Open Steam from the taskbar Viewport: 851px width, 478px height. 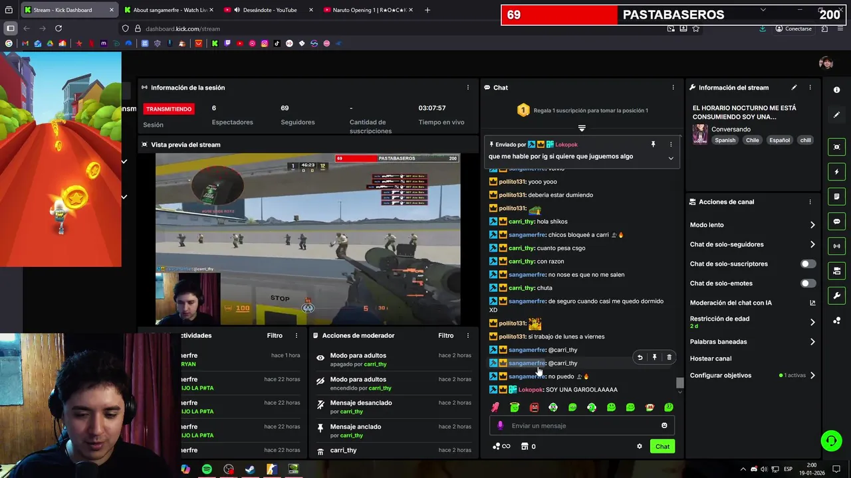(250, 469)
